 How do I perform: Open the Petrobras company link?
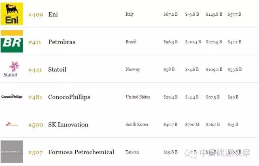click(x=62, y=42)
